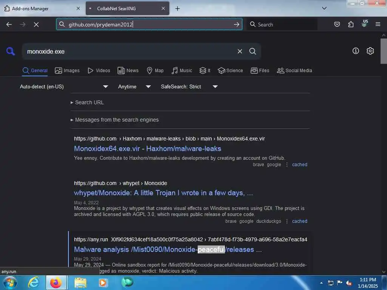387x290 pixels.
Task: Select the General search category
Action: (35, 71)
